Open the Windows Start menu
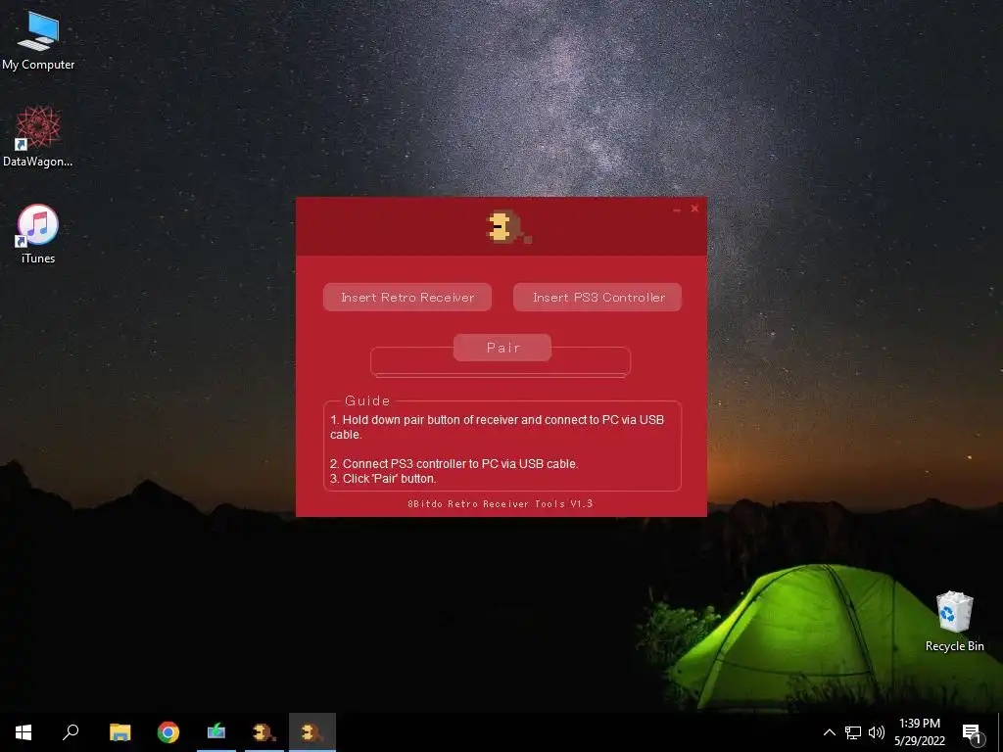Image resolution: width=1003 pixels, height=752 pixels. [x=24, y=732]
